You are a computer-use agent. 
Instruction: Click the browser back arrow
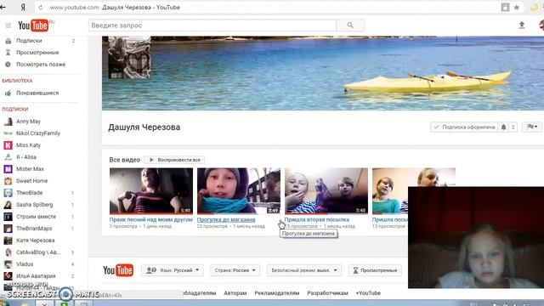tap(3, 7)
